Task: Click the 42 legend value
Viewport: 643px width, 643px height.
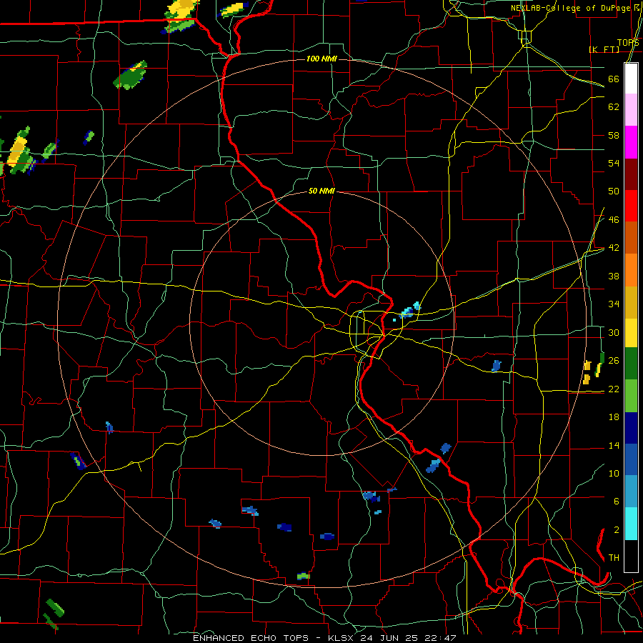Action: click(x=614, y=248)
